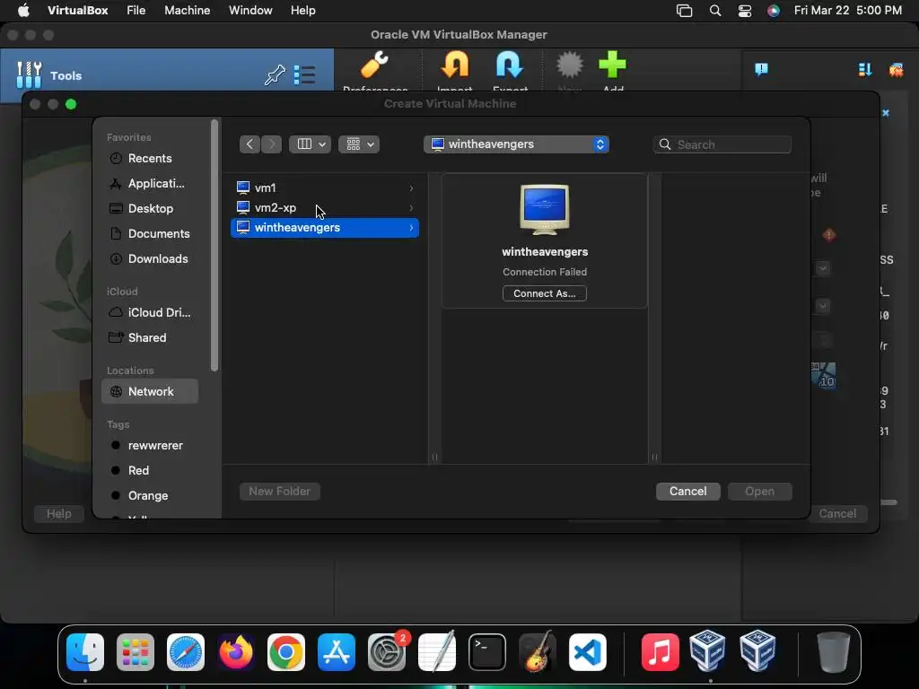Open Trash from the Dock
Screen dimensions: 919x689
834,652
